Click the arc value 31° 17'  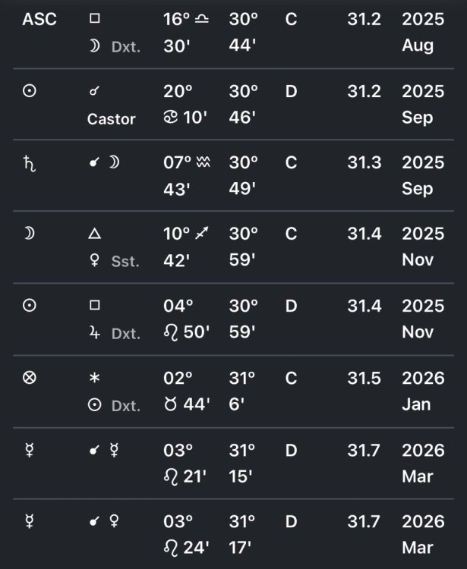tap(243, 534)
